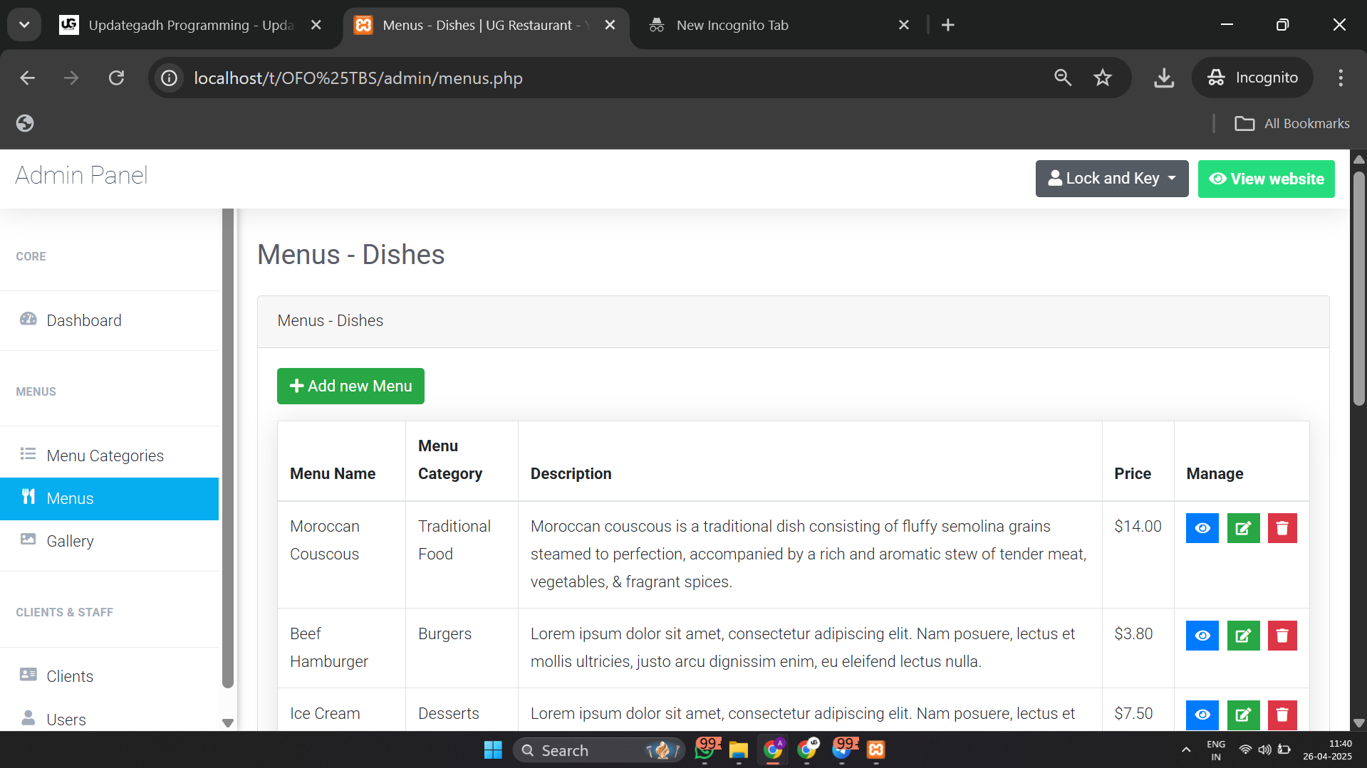Viewport: 1367px width, 768px height.
Task: Edit the Beef Hamburger menu
Action: pos(1243,636)
